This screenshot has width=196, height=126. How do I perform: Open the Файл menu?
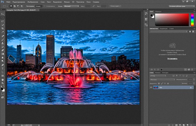point(8,2)
